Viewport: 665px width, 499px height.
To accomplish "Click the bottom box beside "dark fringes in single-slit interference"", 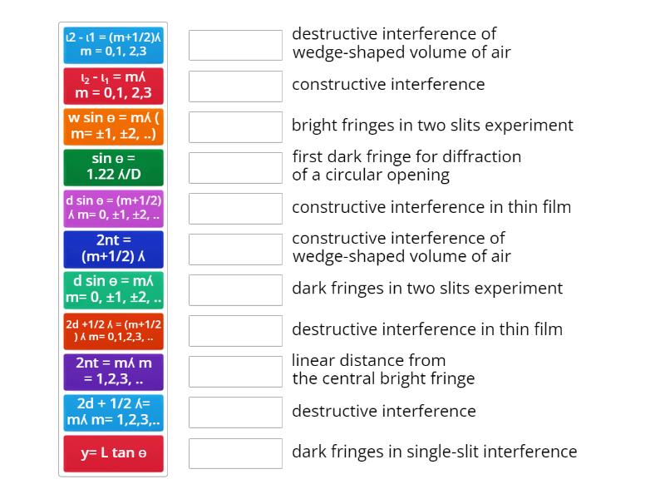I will [235, 453].
